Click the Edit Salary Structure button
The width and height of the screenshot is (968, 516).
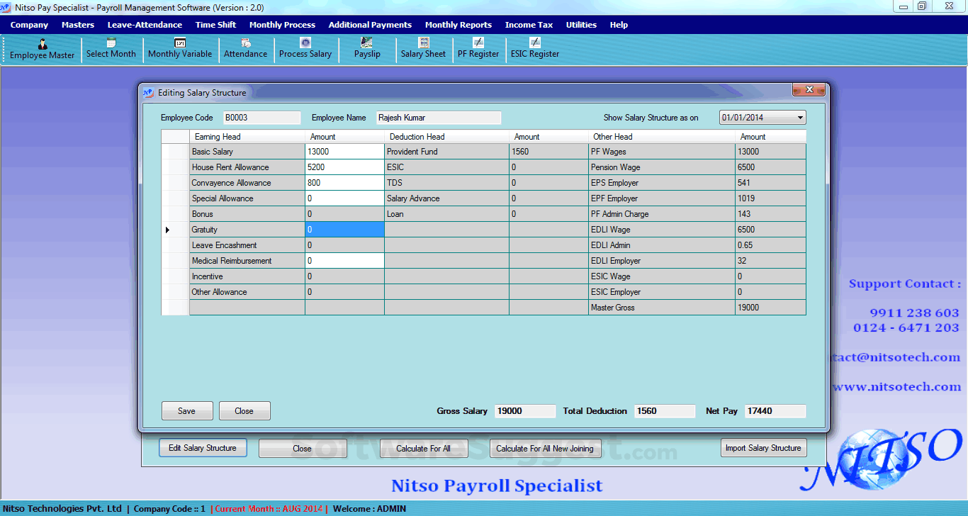[x=203, y=448]
